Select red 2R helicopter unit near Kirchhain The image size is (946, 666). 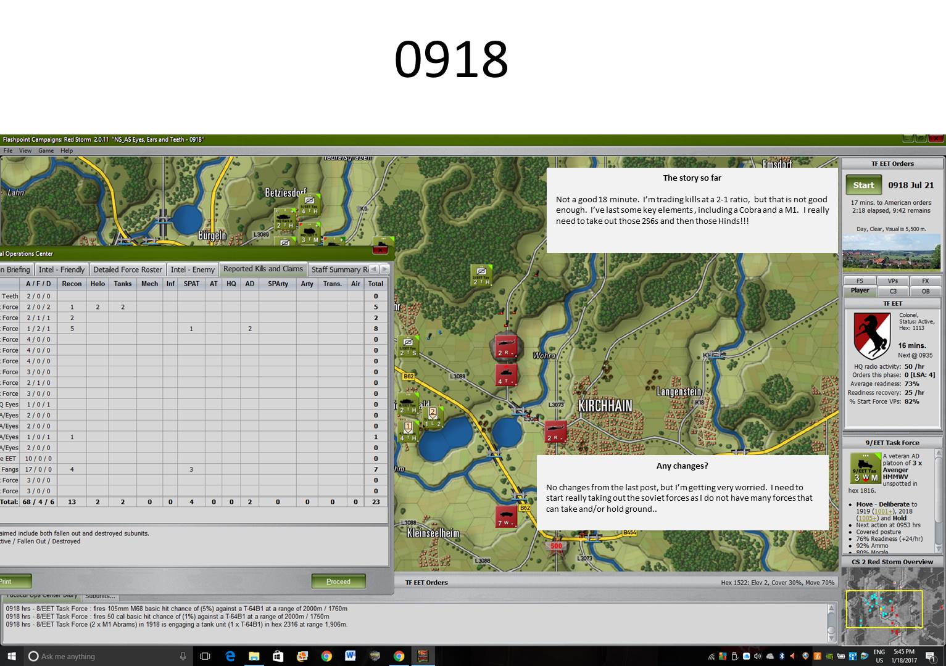[555, 431]
